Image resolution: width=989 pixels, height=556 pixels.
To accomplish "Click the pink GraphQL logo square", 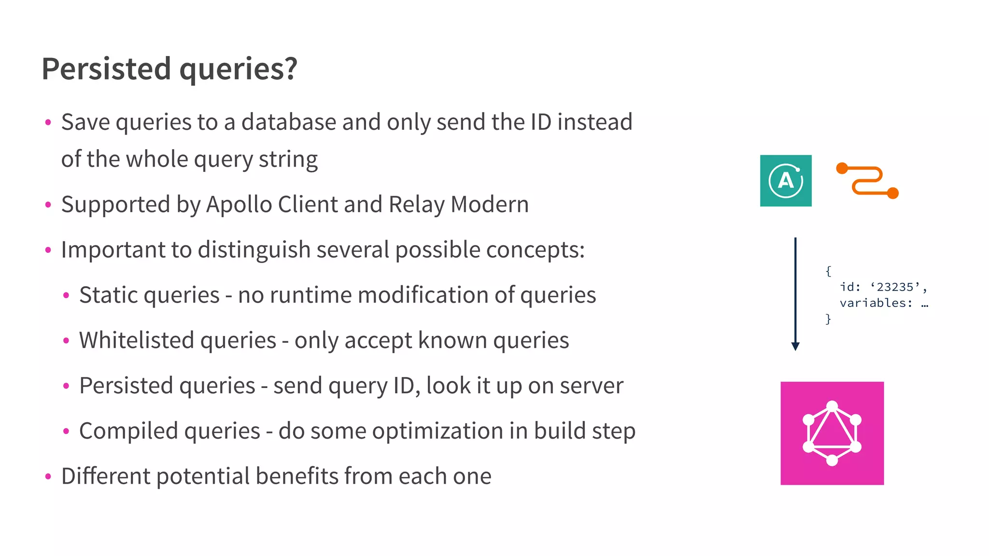I will coord(832,433).
